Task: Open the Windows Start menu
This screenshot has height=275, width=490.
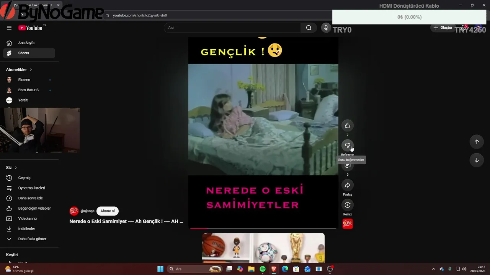Action: pyautogui.click(x=160, y=269)
